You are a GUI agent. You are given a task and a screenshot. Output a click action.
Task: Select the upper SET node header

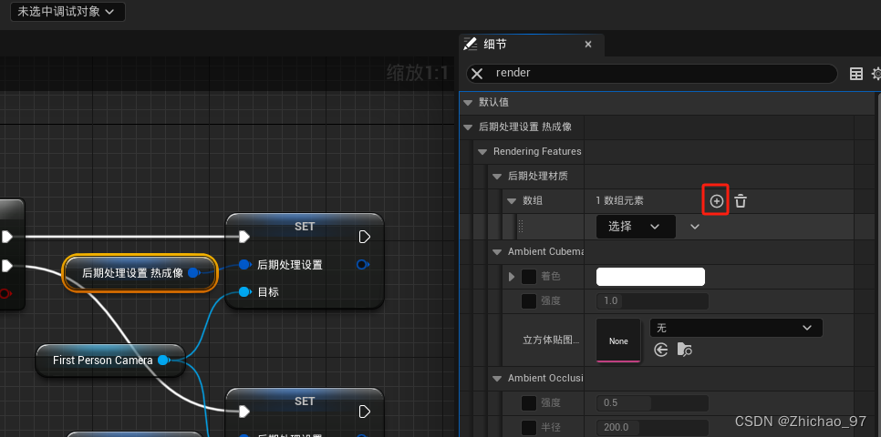(305, 227)
